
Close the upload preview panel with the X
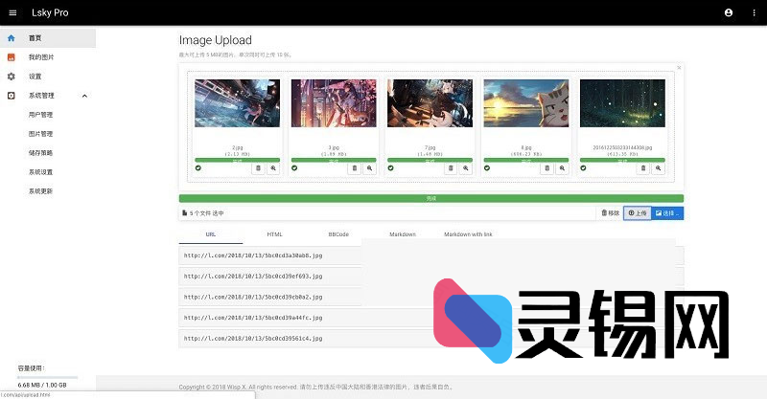click(x=679, y=67)
